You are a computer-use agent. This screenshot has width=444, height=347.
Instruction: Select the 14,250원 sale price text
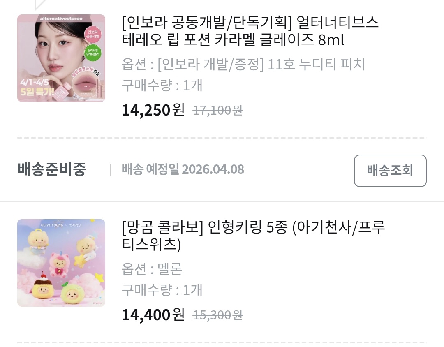[153, 110]
